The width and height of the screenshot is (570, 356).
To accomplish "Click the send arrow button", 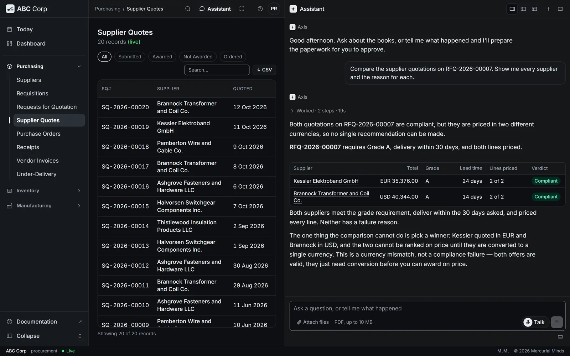I will pos(557,322).
